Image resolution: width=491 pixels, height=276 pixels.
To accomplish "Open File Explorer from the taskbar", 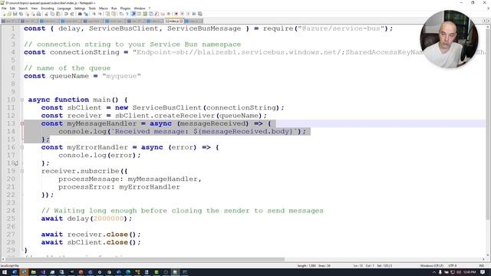I will 33,272.
